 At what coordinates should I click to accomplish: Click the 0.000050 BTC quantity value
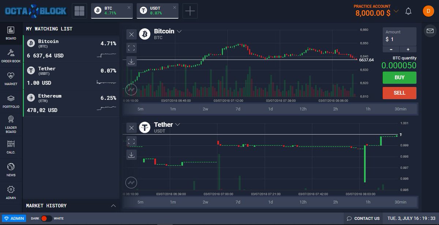[x=399, y=65]
